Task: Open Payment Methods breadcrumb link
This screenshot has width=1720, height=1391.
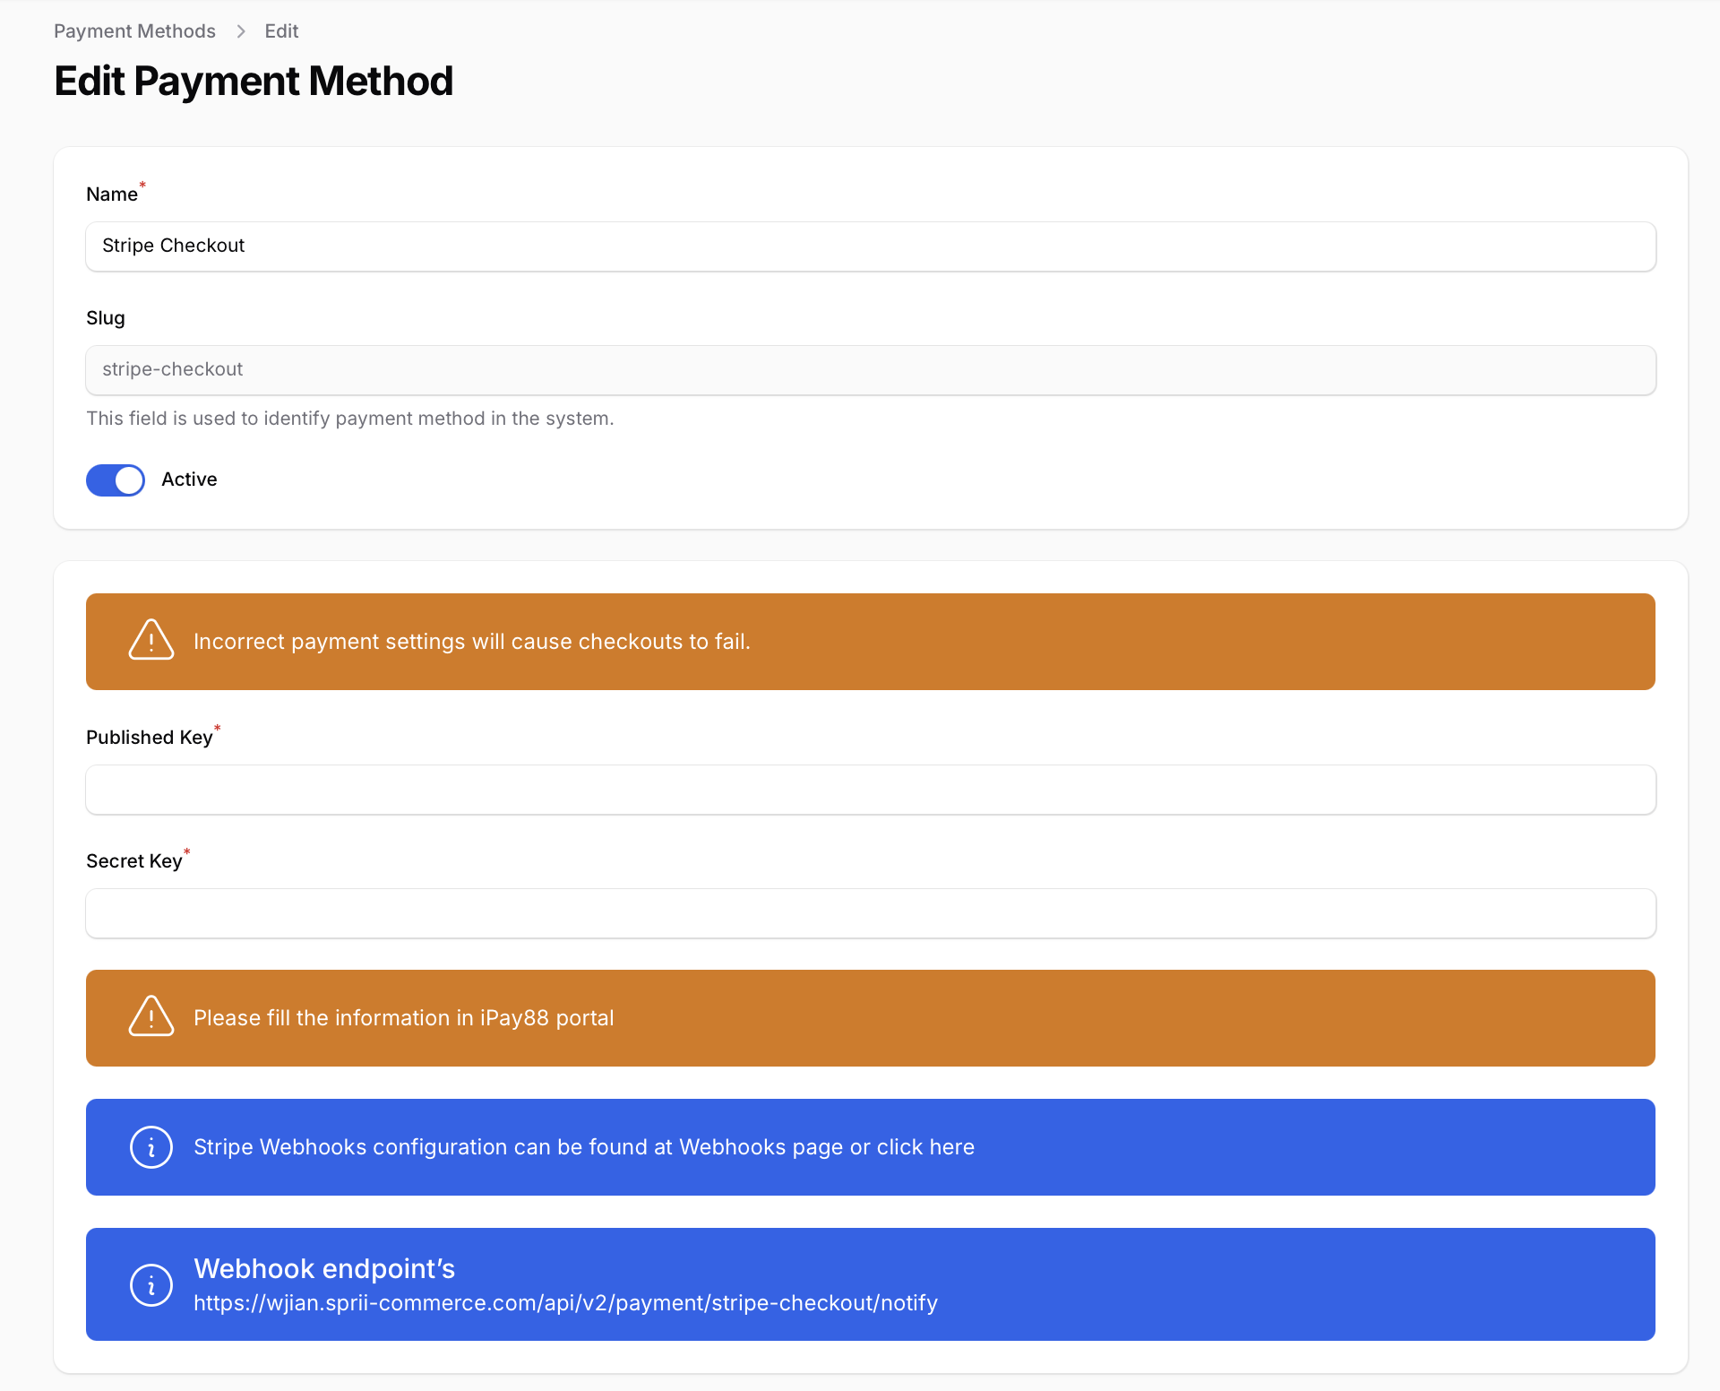Action: coord(134,31)
